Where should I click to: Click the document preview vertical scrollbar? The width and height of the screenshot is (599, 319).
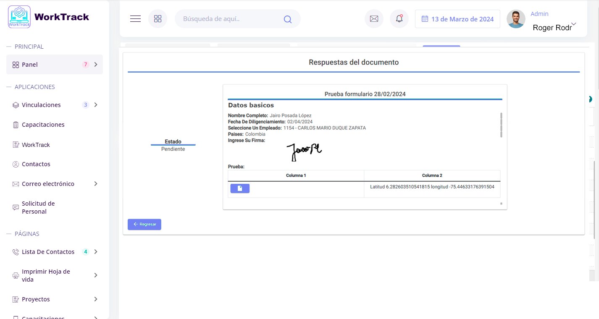click(501, 125)
